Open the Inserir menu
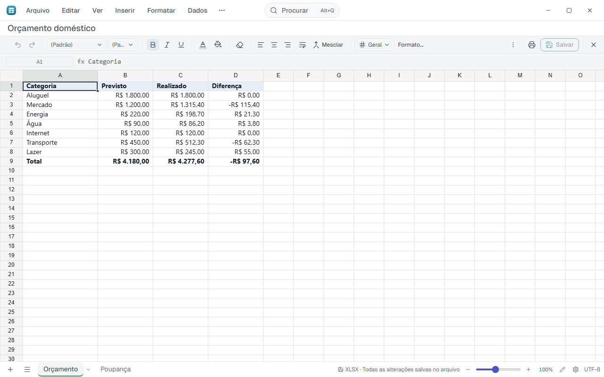604x377 pixels. click(125, 10)
